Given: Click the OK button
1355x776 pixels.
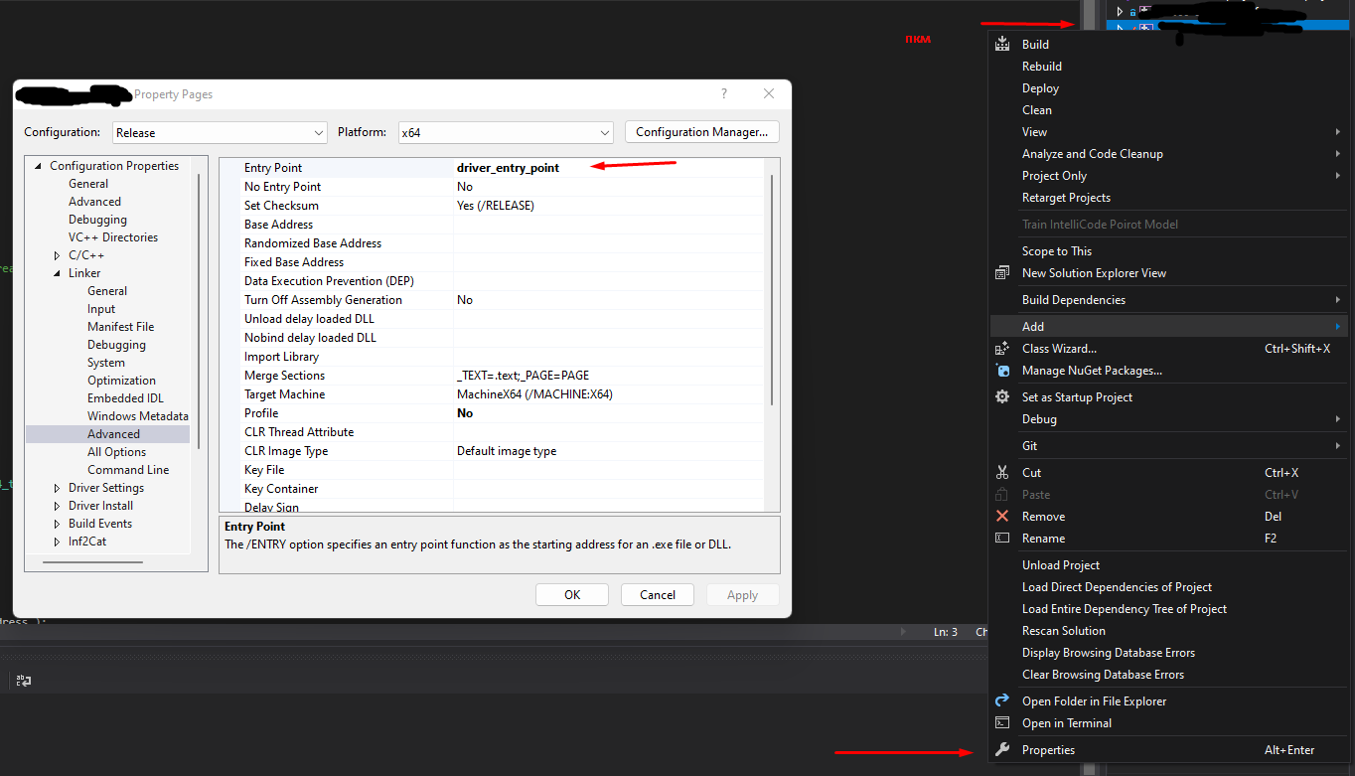Looking at the screenshot, I should [572, 595].
